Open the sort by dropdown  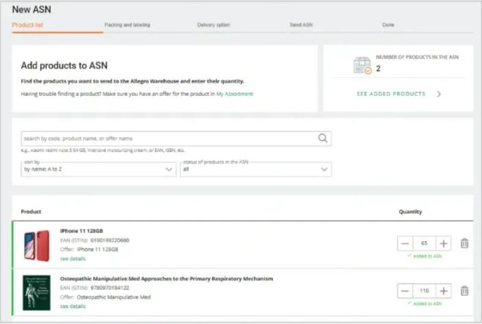[99, 169]
